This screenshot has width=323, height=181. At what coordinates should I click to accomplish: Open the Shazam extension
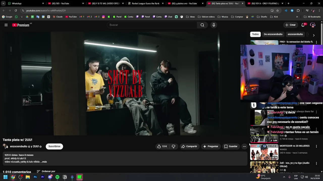(292, 11)
